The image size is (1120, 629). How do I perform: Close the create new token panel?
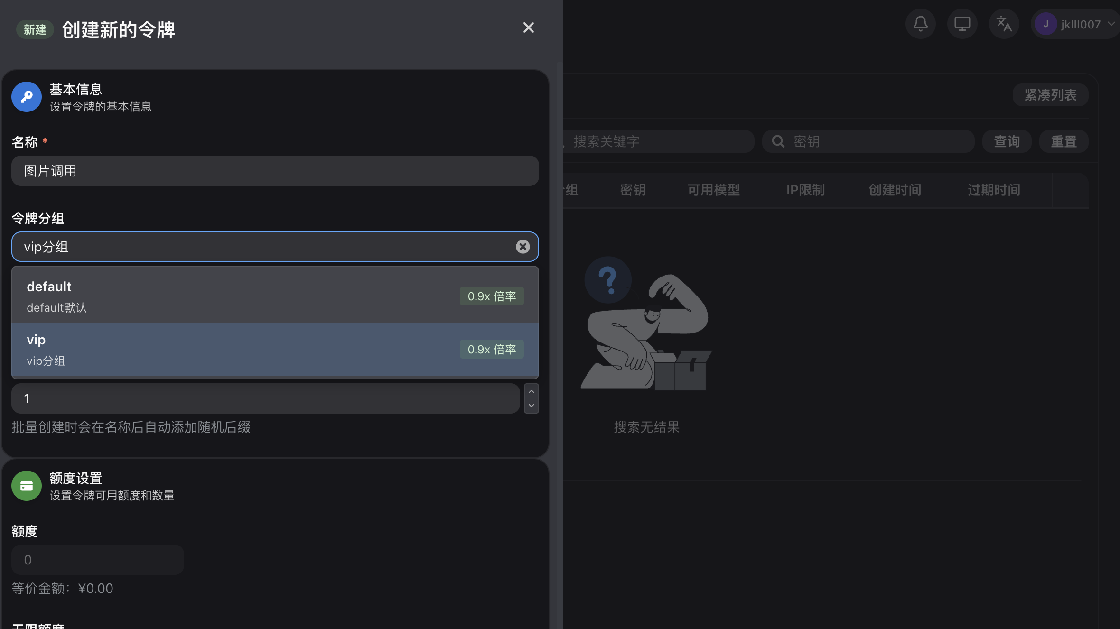point(528,28)
